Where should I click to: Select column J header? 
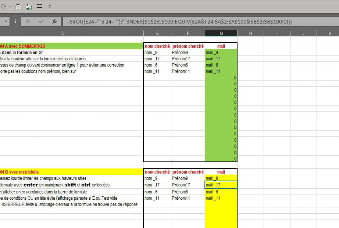303,33
